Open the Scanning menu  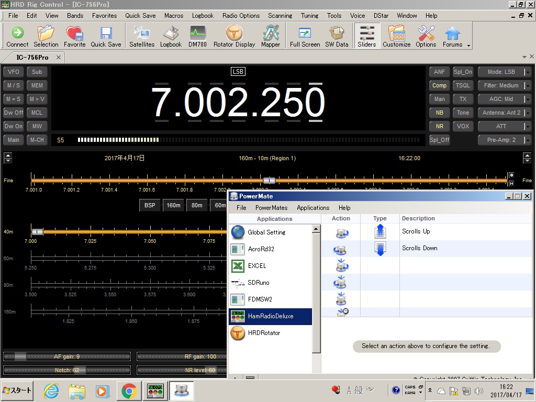point(280,16)
